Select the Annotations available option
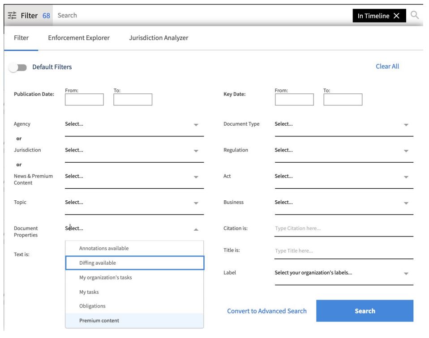 click(x=134, y=249)
